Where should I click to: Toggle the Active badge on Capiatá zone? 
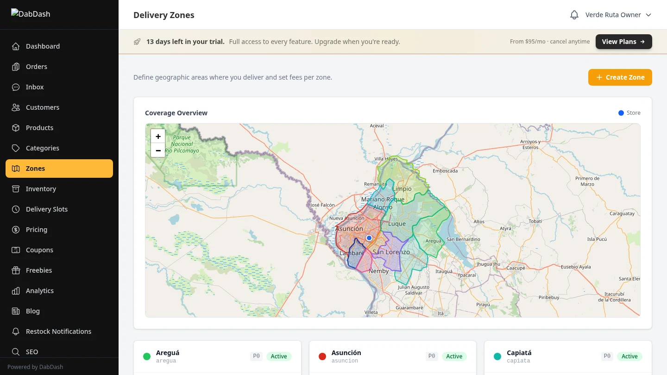click(x=629, y=356)
